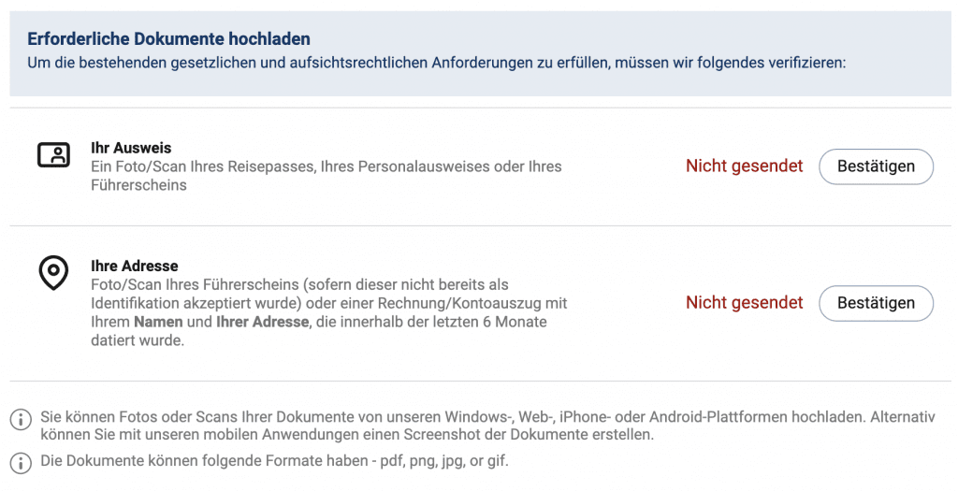
Task: Select the Ihre Adresse heading
Action: tap(134, 267)
